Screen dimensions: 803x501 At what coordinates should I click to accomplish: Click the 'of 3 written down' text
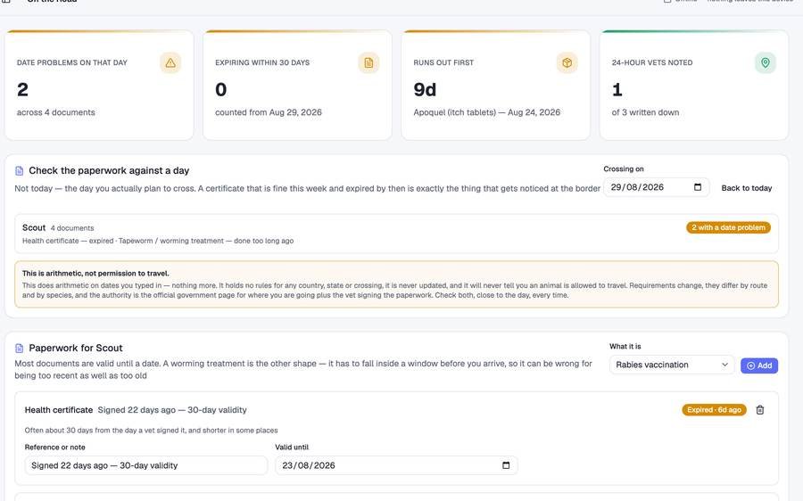click(645, 112)
